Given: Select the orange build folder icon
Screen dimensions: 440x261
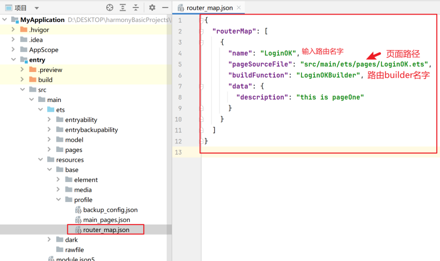Looking at the screenshot, I should coord(33,79).
